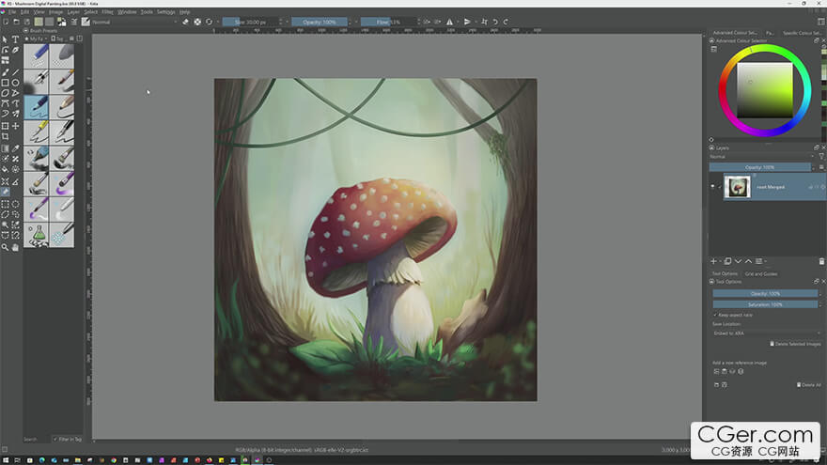Select the Polygon tool
This screenshot has width=827, height=465.
pyautogui.click(x=6, y=93)
